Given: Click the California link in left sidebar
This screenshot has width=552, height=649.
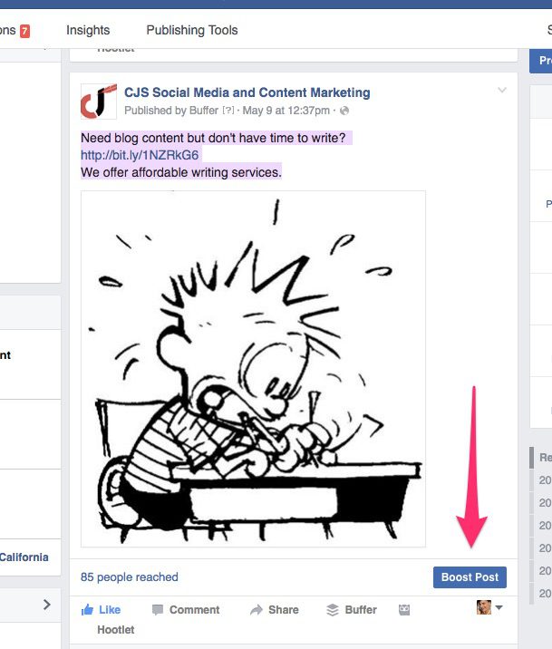Looking at the screenshot, I should pyautogui.click(x=24, y=557).
